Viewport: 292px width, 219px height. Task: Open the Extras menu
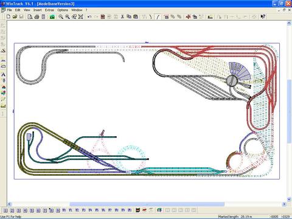pos(49,10)
